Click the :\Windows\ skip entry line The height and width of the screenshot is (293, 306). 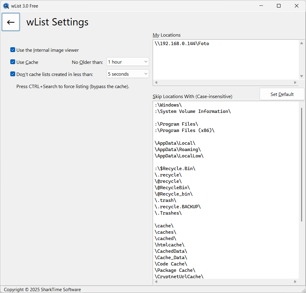click(x=168, y=105)
